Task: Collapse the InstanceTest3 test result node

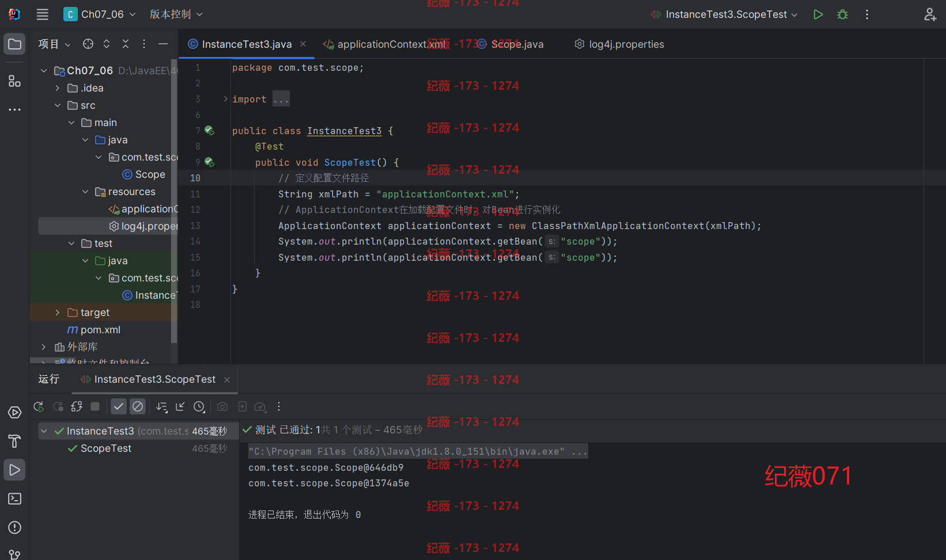Action: (x=44, y=431)
